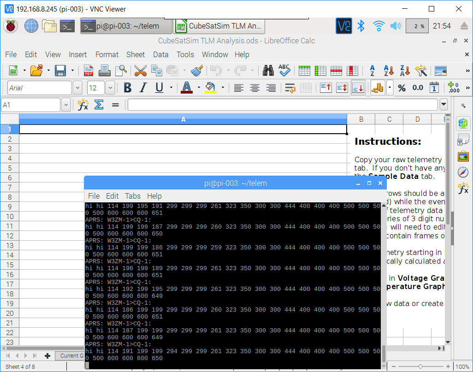The image size is (473, 372).
Task: Click the Function Wizard button
Action: click(83, 105)
